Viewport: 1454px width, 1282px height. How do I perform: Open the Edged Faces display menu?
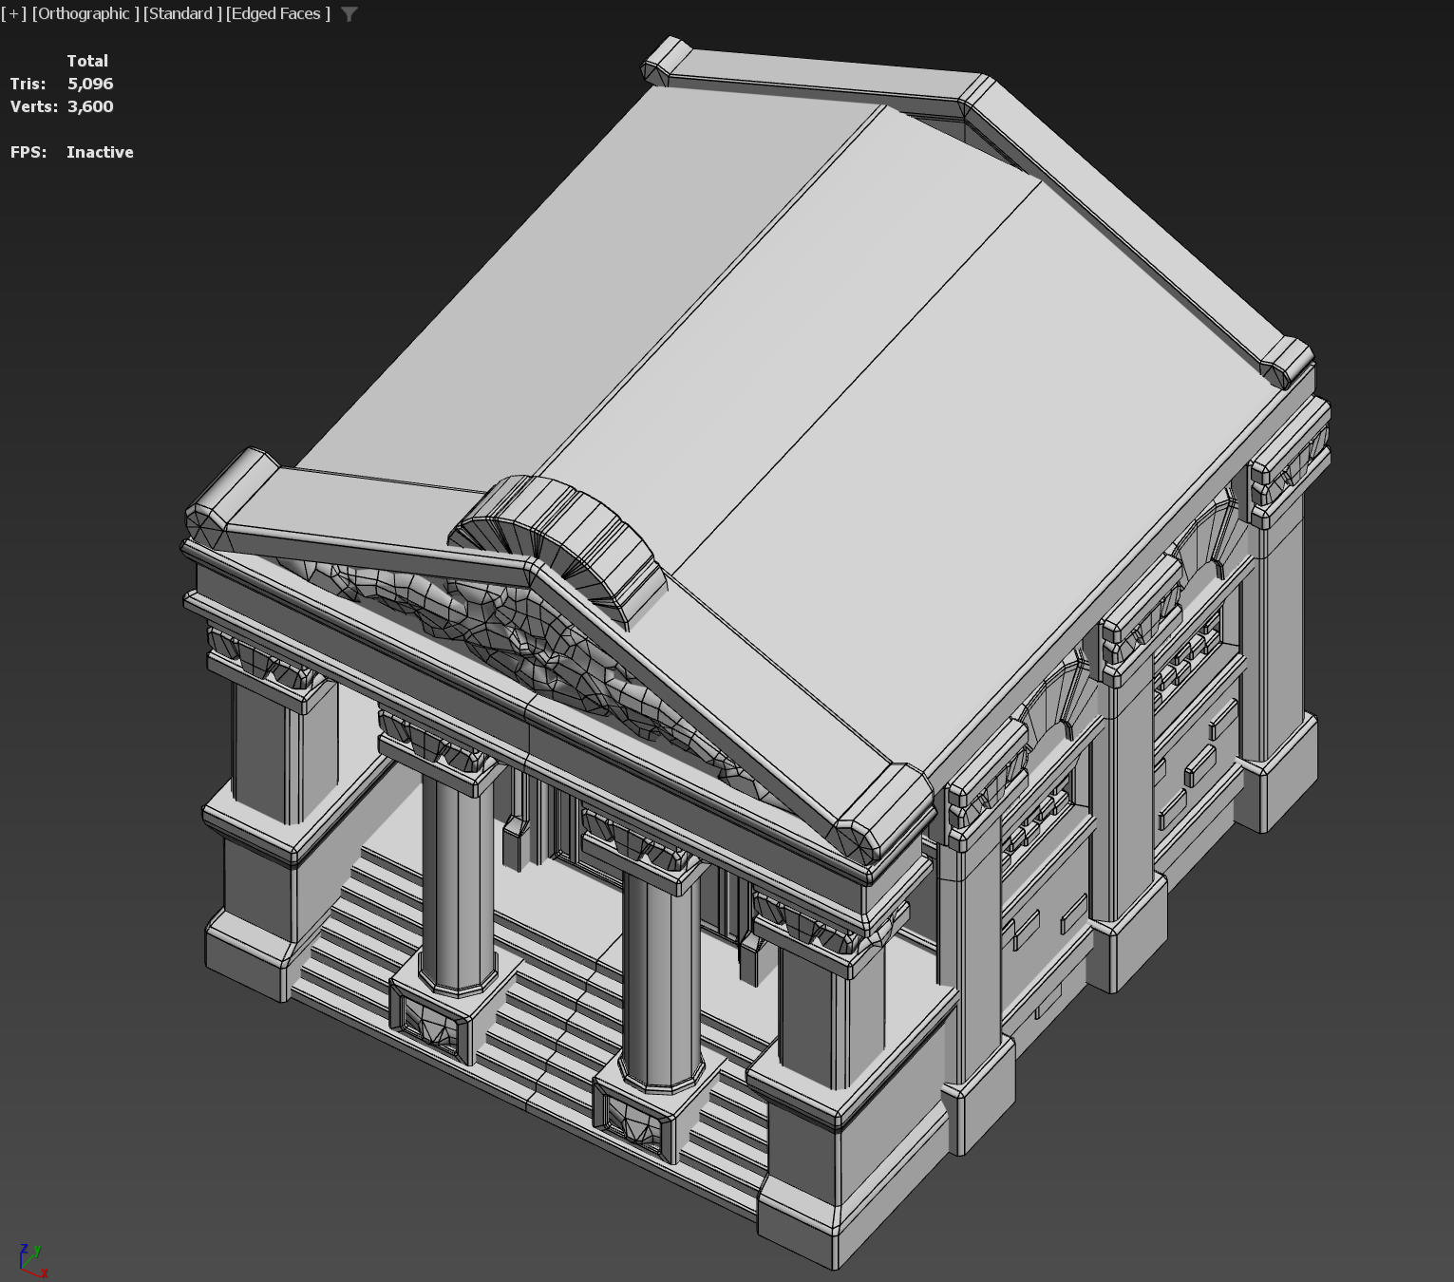tap(278, 13)
